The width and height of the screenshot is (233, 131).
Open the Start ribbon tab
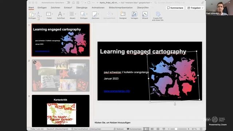(x=31, y=8)
